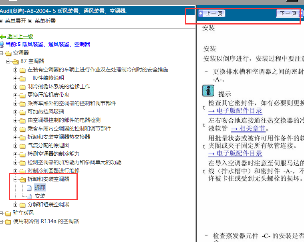Screen dimensions: 304x242
Task: Expand the 一般性维修说明 node
Action: [x=15, y=78]
